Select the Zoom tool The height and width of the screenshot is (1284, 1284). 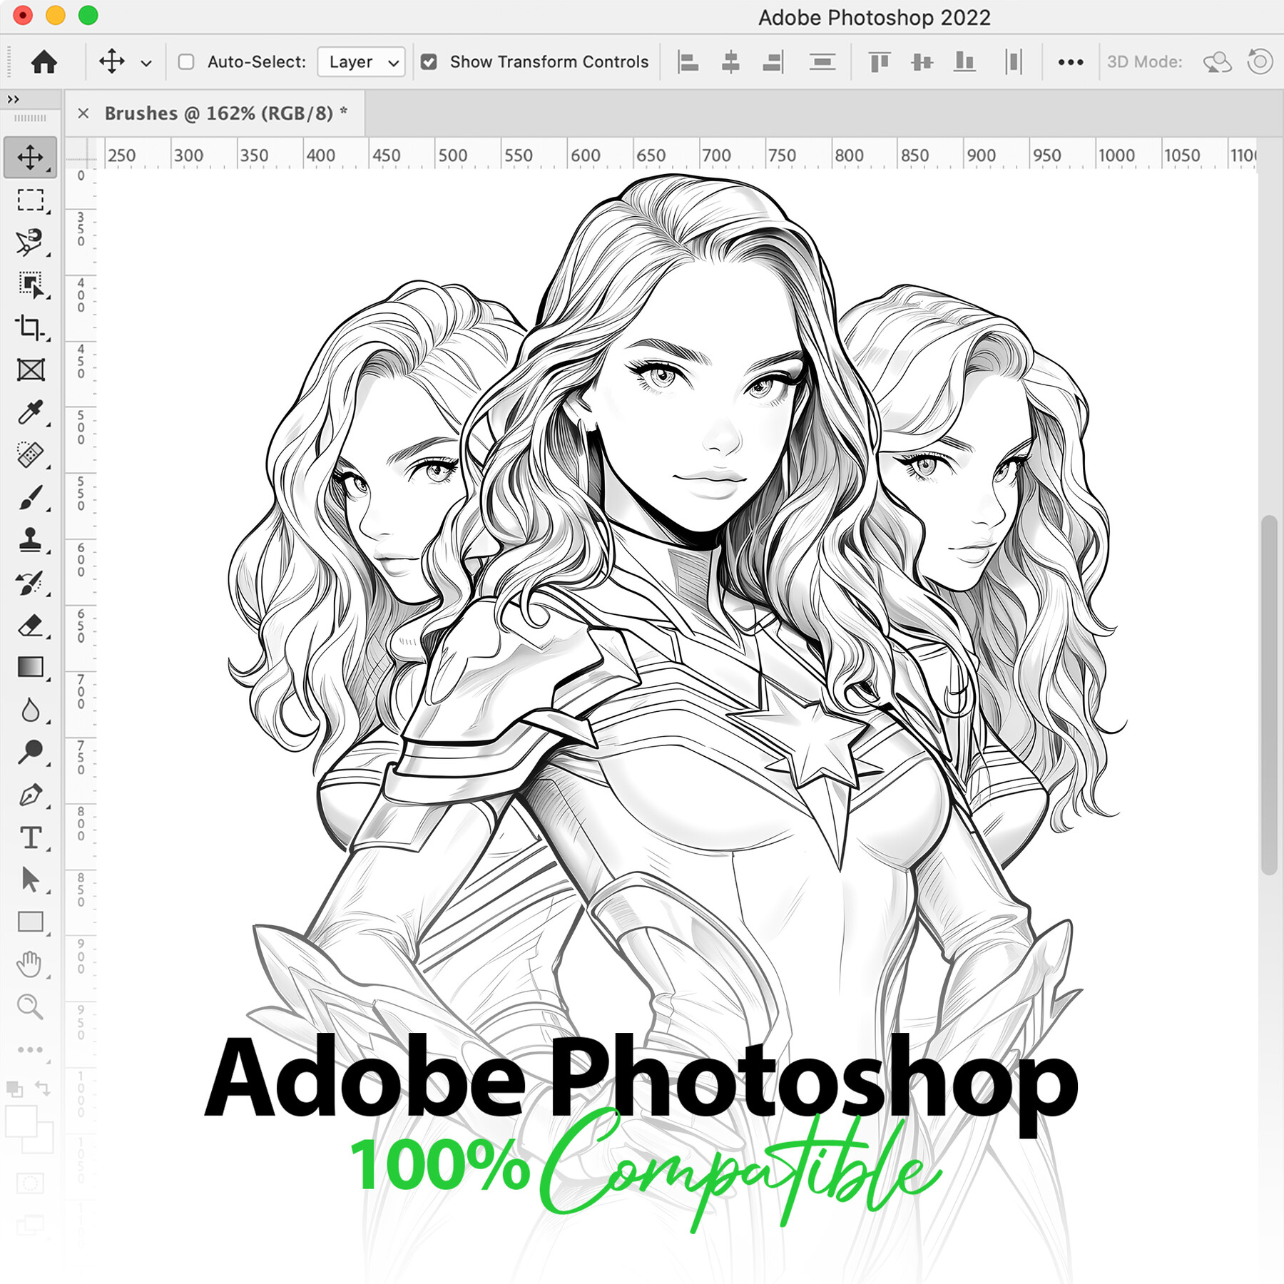click(30, 1007)
